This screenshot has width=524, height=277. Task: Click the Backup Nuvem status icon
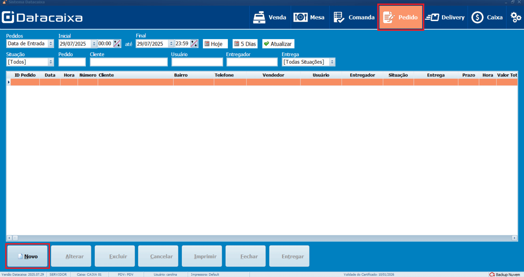(x=492, y=274)
